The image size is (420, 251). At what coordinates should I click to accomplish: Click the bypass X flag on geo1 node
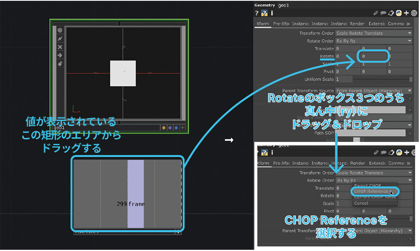pos(60,47)
